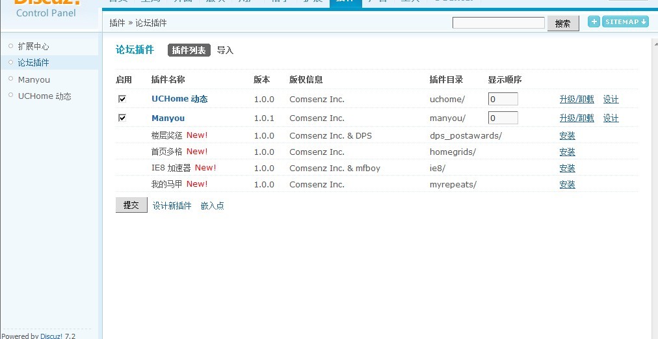
Task: Click 设计 for UCHome 动态
Action: click(611, 99)
